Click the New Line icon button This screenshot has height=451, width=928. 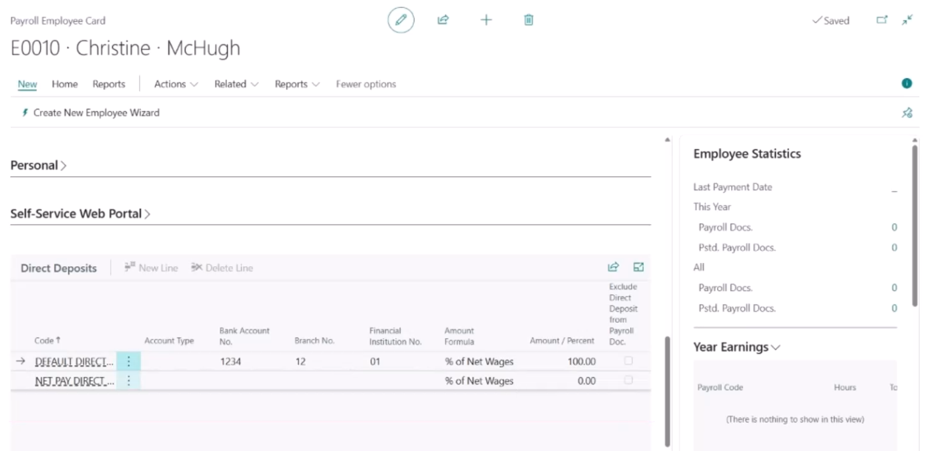coord(152,268)
